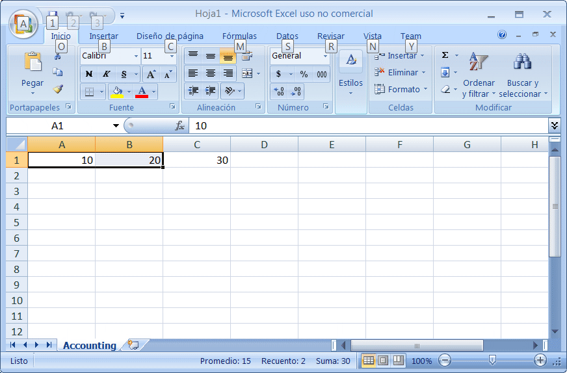Open the Diseño de página tab
Image resolution: width=567 pixels, height=373 pixels.
170,36
